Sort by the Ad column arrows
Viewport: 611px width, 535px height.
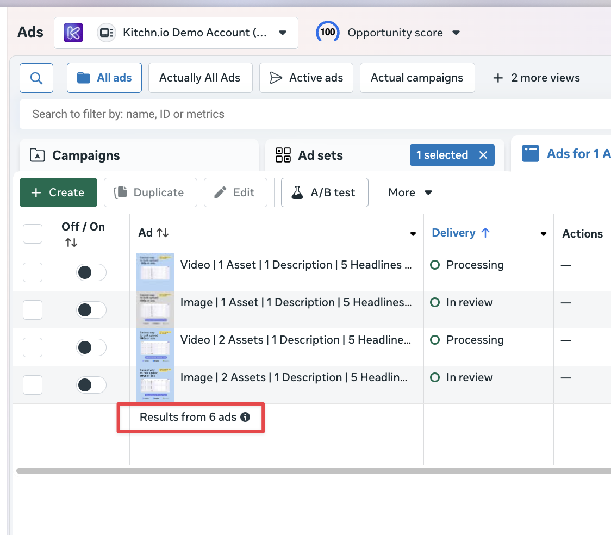click(163, 233)
